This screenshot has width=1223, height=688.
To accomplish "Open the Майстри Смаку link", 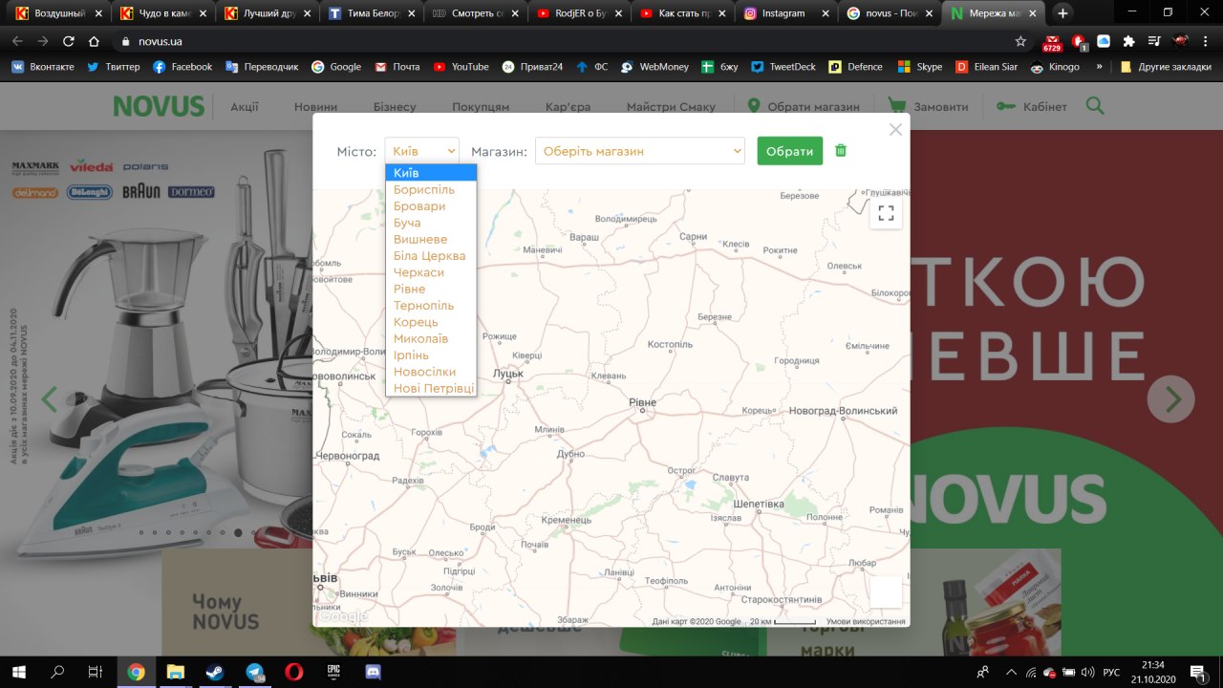I will (x=671, y=107).
